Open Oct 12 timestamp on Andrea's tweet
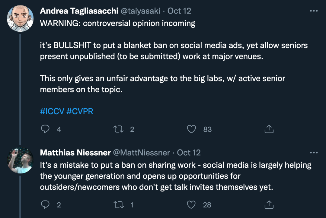 pyautogui.click(x=179, y=11)
